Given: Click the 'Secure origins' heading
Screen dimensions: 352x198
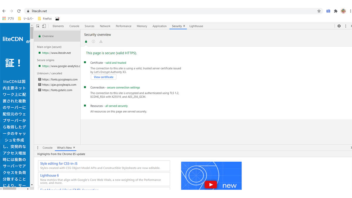Looking at the screenshot, I should pyautogui.click(x=46, y=60).
